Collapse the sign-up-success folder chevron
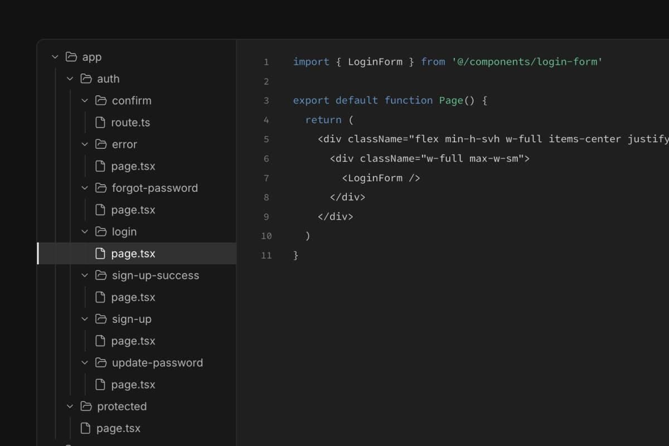The image size is (669, 446). pyautogui.click(x=85, y=275)
